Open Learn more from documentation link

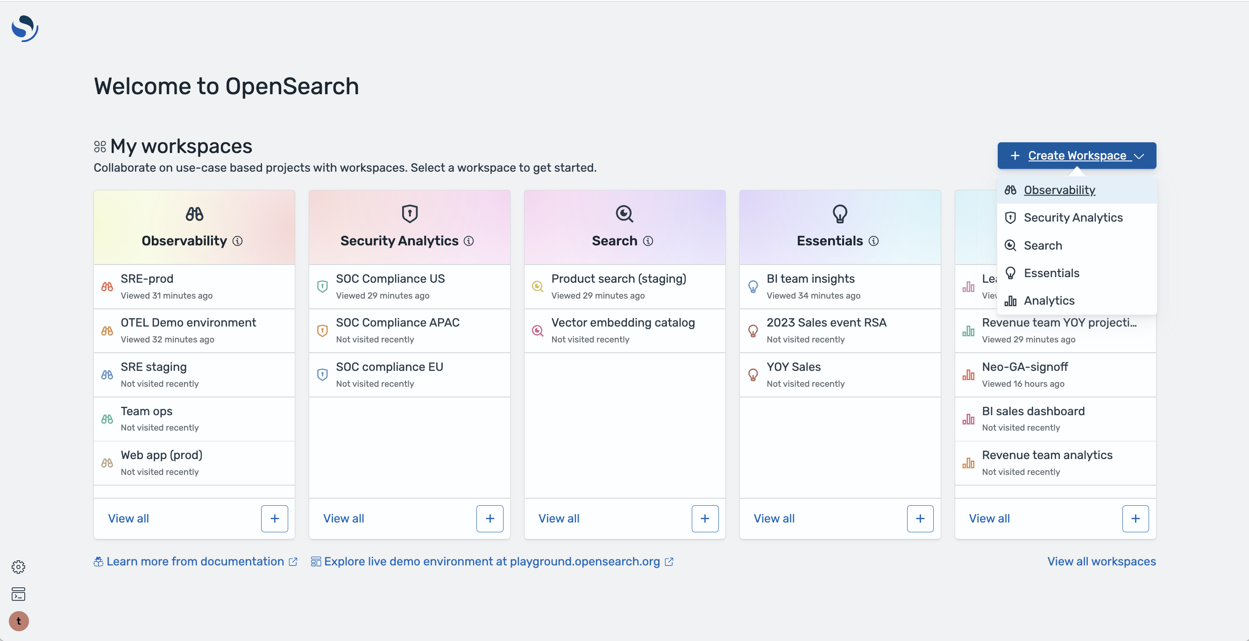195,561
